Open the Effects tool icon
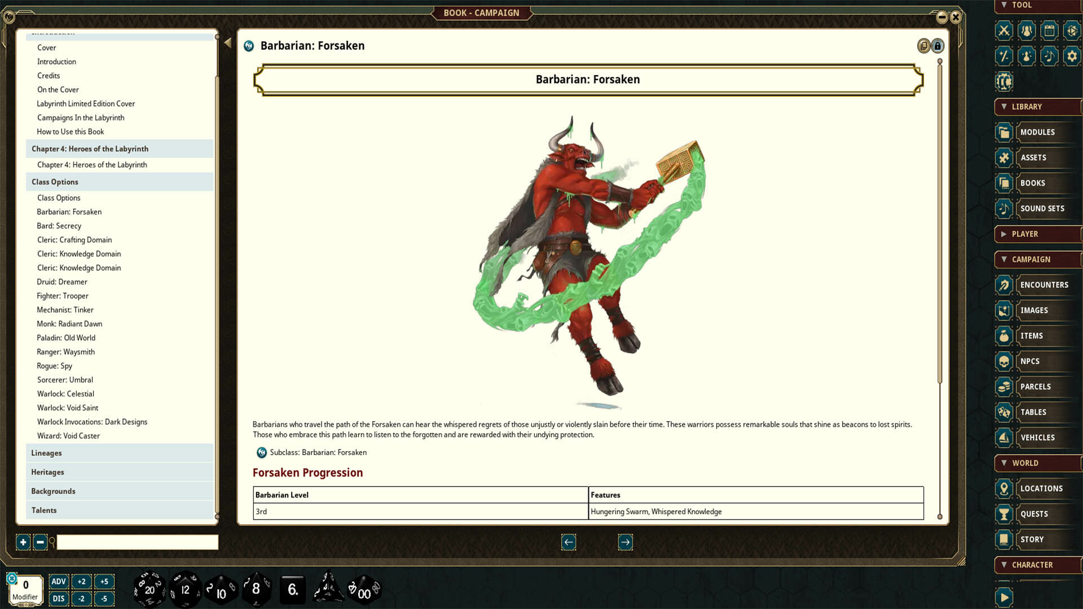The width and height of the screenshot is (1083, 609). [1027, 56]
